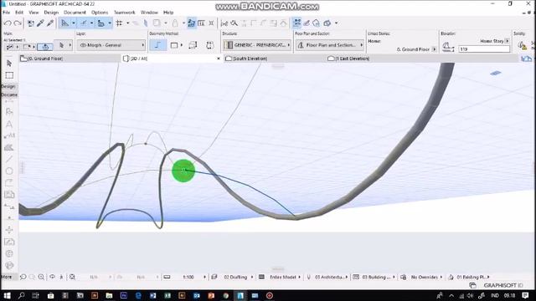Open the taskbar search icon
536x301 pixels.
(21, 295)
